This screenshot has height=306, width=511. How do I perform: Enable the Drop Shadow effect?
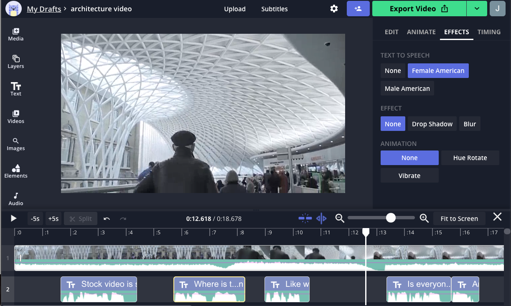pos(432,124)
